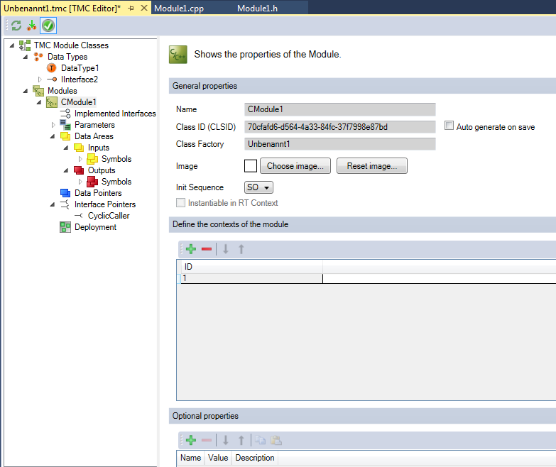Collapse the Data Areas node
Screen dimensions: 556x467
52,136
